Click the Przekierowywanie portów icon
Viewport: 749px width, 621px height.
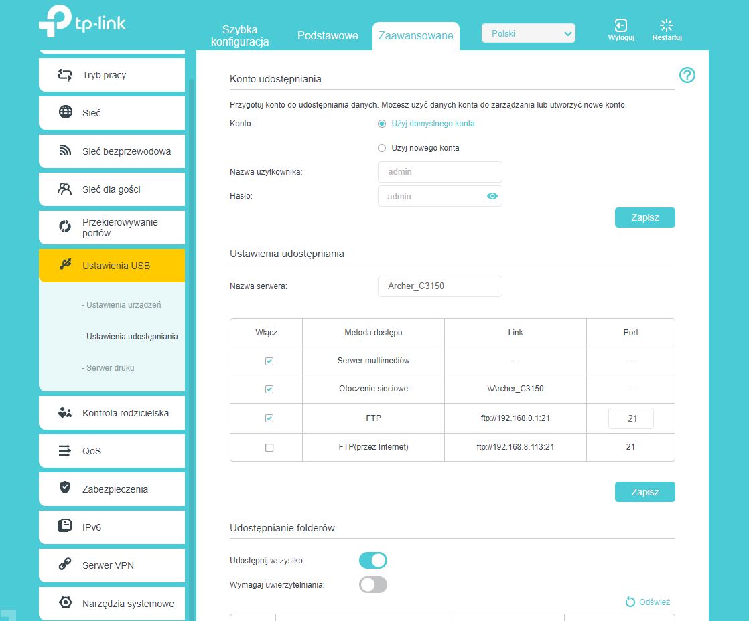pos(65,226)
